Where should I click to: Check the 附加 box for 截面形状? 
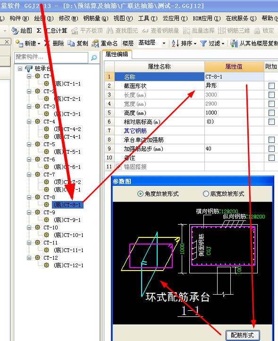click(x=271, y=86)
